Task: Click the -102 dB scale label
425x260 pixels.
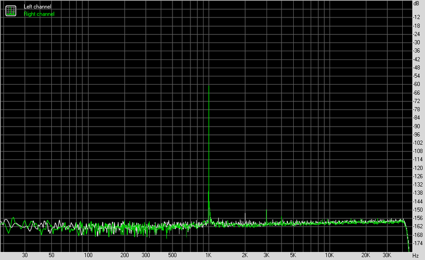Action: [x=418, y=143]
